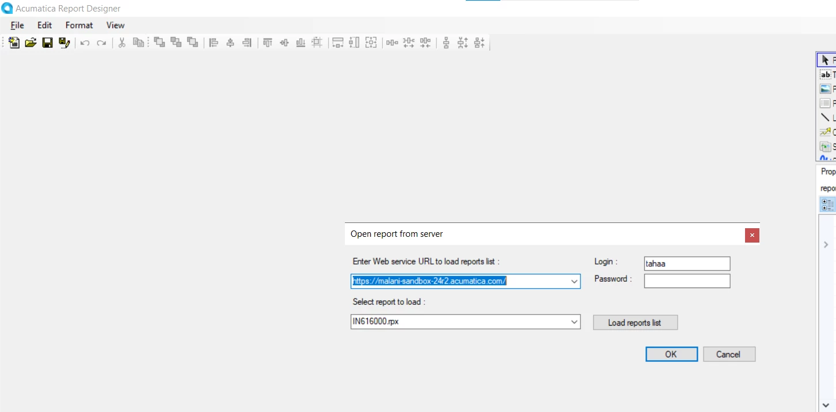
Task: Click the Load reports list button
Action: pyautogui.click(x=635, y=323)
